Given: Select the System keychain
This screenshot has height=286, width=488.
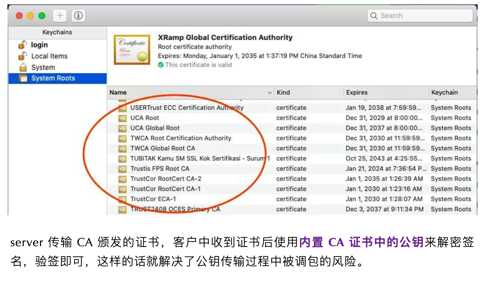Looking at the screenshot, I should click(x=43, y=67).
